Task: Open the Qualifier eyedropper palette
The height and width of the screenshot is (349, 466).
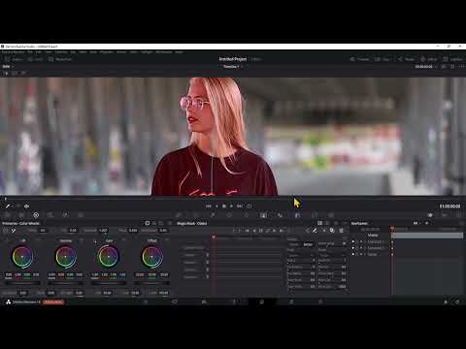Action: point(213,215)
